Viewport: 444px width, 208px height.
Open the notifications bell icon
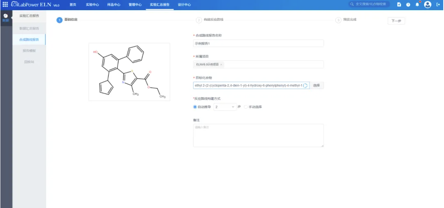(x=418, y=5)
